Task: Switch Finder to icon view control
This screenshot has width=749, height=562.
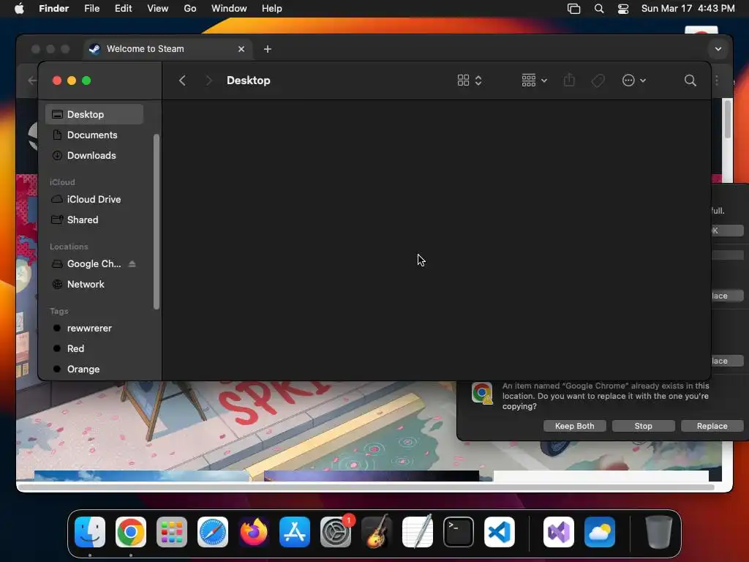Action: (x=469, y=80)
